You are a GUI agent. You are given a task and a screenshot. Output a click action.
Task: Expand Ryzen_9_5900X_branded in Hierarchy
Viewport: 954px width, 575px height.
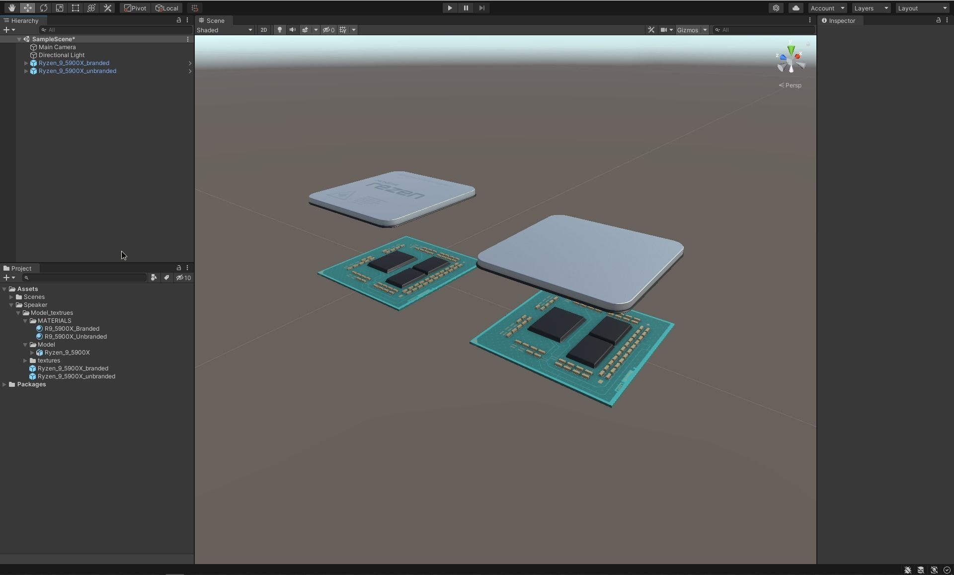(26, 63)
